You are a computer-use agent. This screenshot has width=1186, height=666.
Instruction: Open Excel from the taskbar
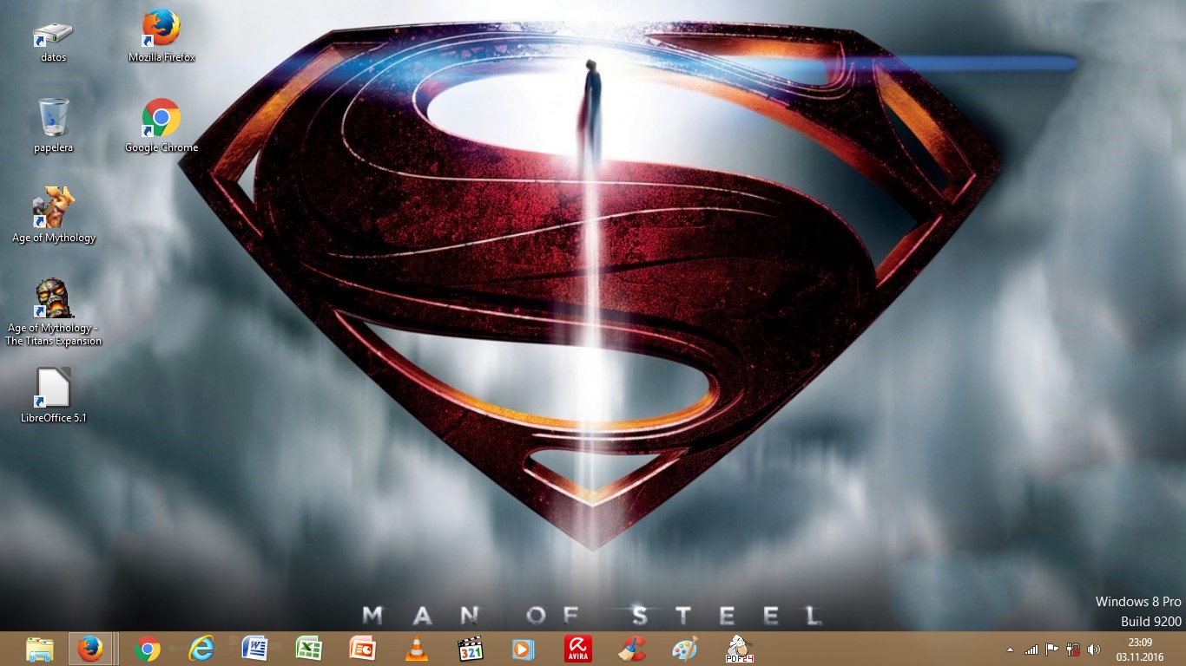(309, 649)
